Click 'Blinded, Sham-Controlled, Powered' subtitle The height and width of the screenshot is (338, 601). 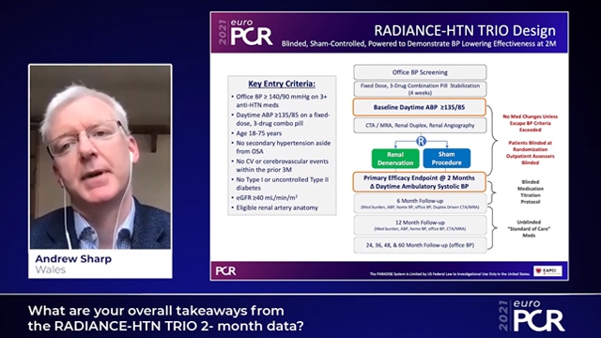[x=419, y=44]
